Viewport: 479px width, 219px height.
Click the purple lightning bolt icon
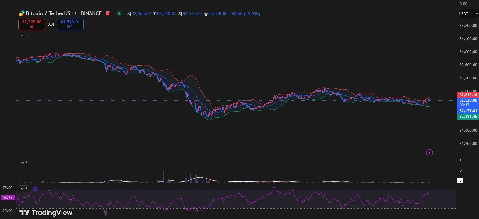point(429,153)
